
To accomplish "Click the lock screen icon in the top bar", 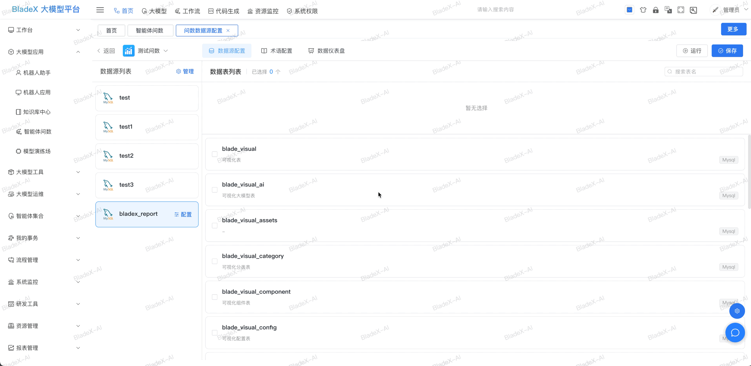I will tap(656, 10).
